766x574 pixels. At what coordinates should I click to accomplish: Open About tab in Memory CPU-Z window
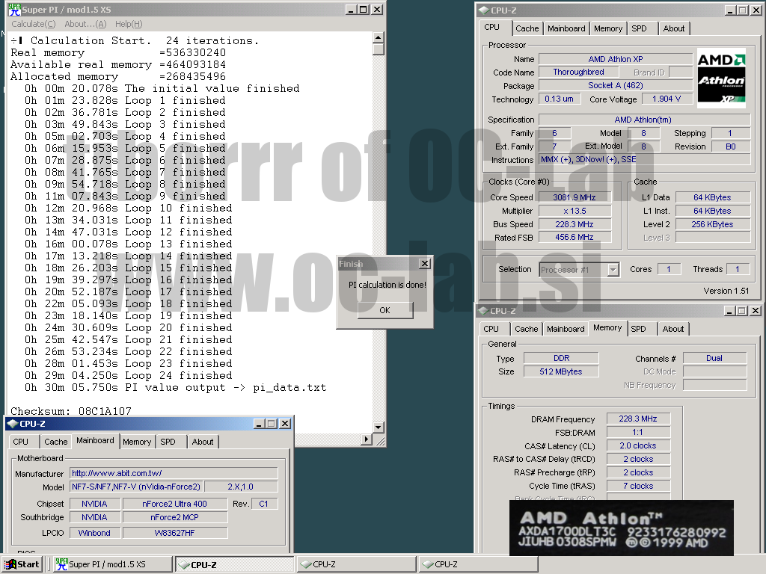click(x=672, y=329)
